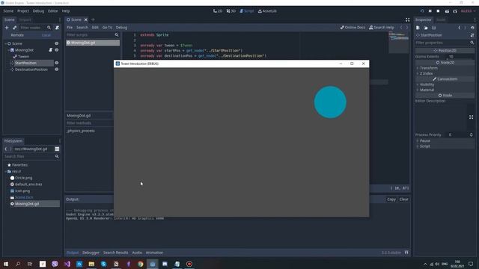479x269 pixels.
Task: Go to previous object in Inspector history
Action: click(x=459, y=28)
